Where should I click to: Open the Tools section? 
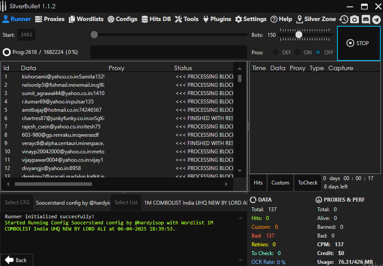point(187,19)
